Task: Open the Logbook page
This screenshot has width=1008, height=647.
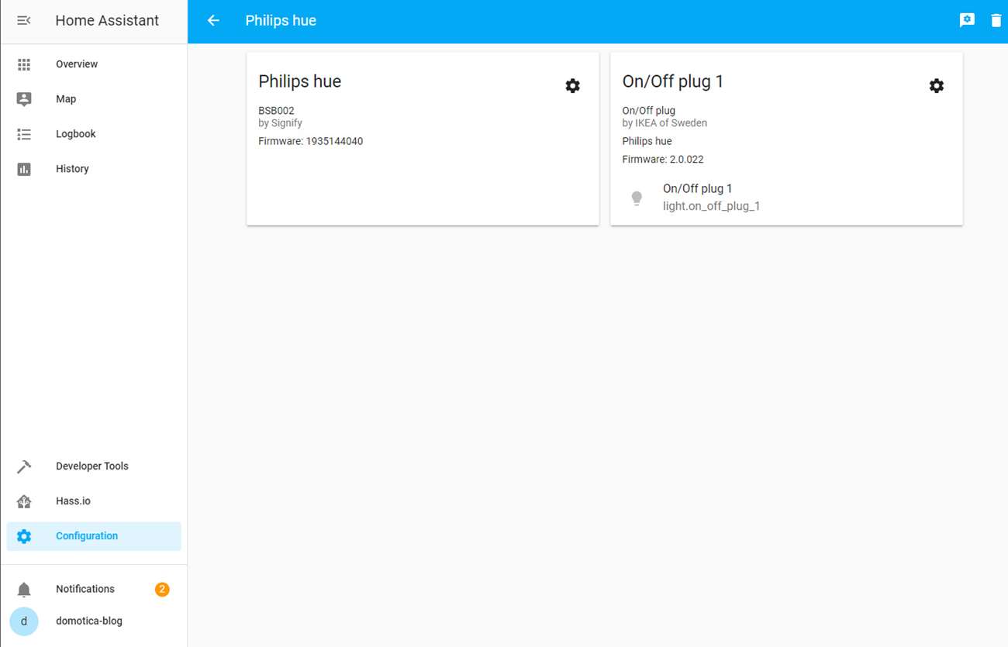Action: point(76,134)
